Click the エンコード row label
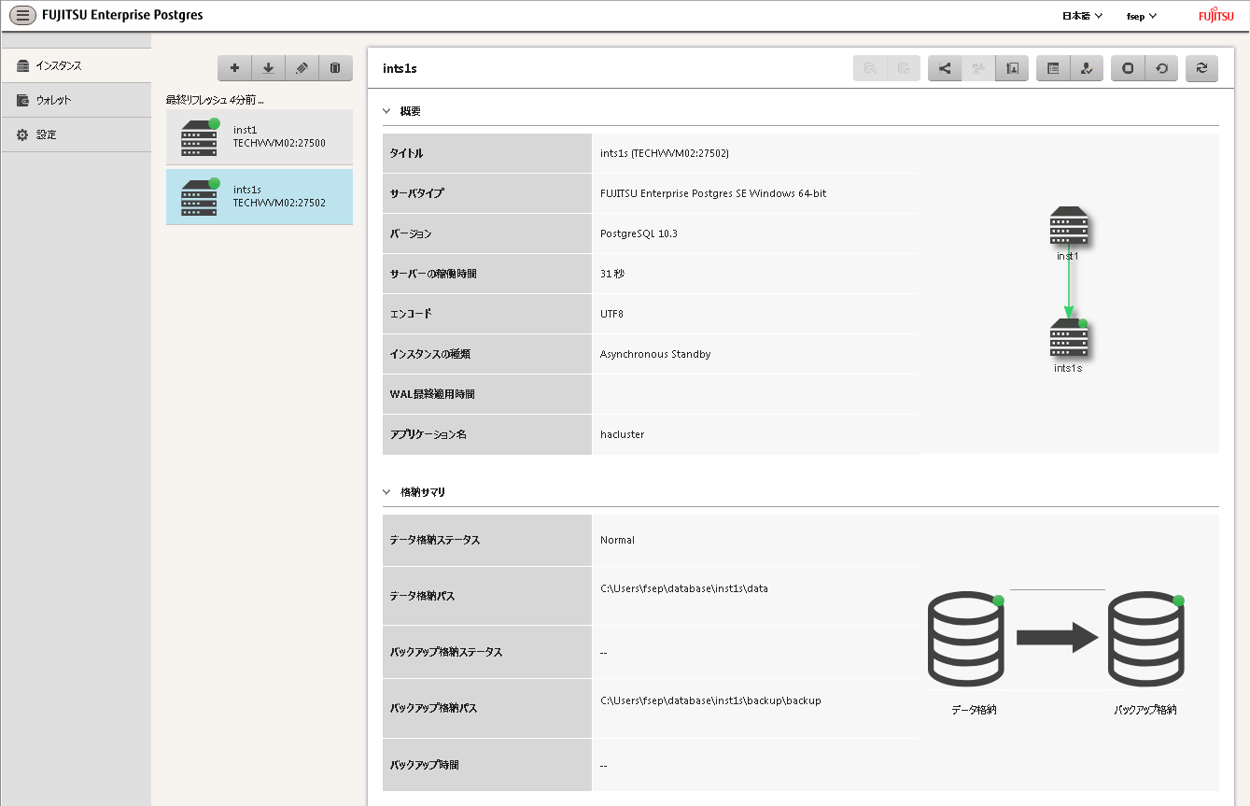This screenshot has height=806, width=1250. pos(411,314)
